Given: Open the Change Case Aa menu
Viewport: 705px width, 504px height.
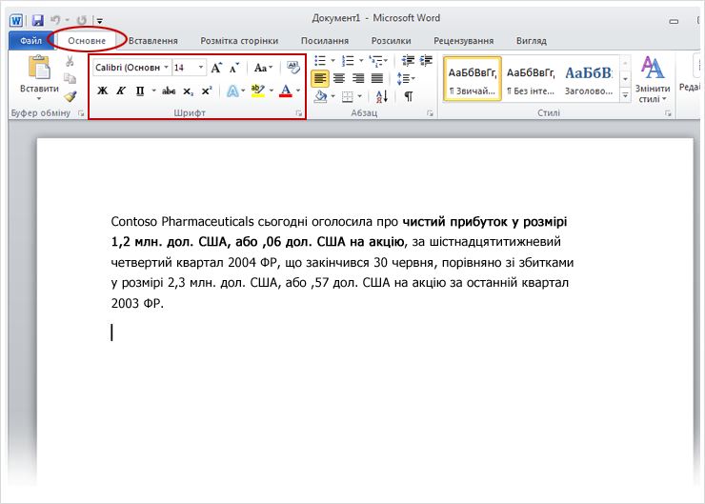Looking at the screenshot, I should (x=263, y=68).
